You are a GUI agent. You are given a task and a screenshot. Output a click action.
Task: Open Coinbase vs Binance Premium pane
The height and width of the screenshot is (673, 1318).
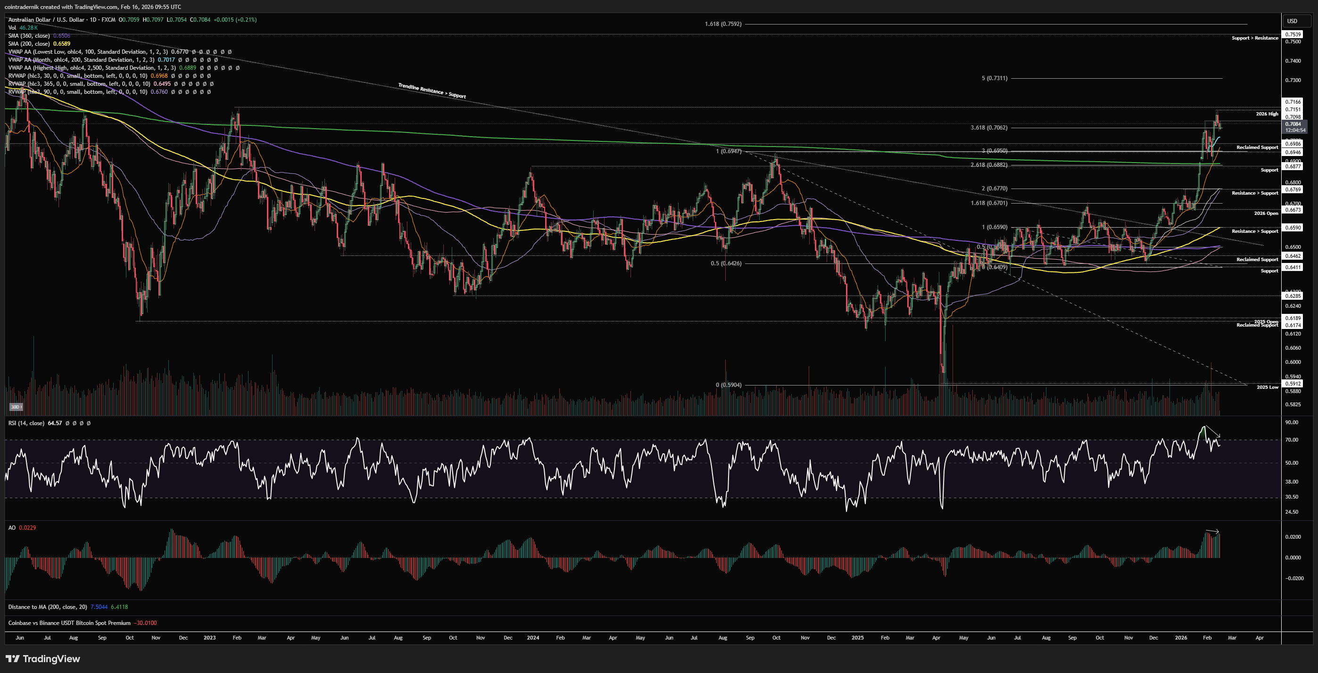(x=69, y=623)
